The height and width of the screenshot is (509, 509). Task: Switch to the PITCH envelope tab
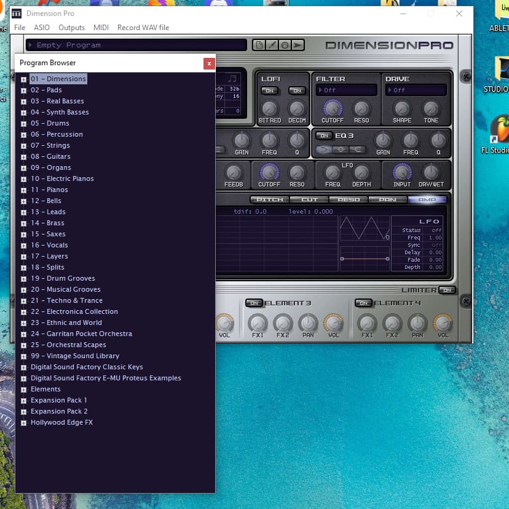pyautogui.click(x=270, y=199)
